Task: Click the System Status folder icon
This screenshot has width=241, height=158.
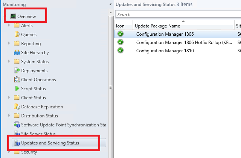Action: [x=17, y=61]
